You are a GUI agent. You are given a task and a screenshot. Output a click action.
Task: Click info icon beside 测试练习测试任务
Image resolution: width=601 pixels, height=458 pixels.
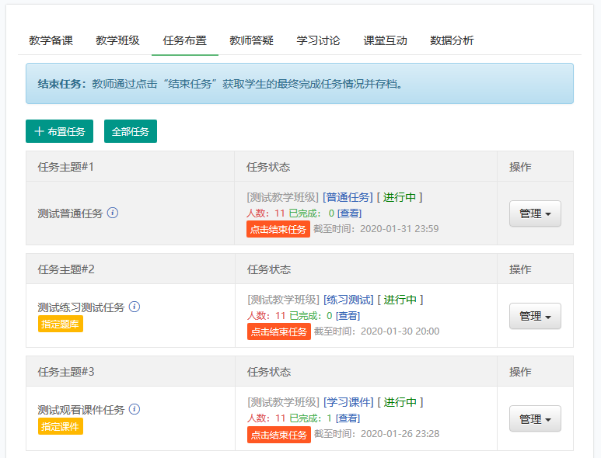click(x=135, y=307)
